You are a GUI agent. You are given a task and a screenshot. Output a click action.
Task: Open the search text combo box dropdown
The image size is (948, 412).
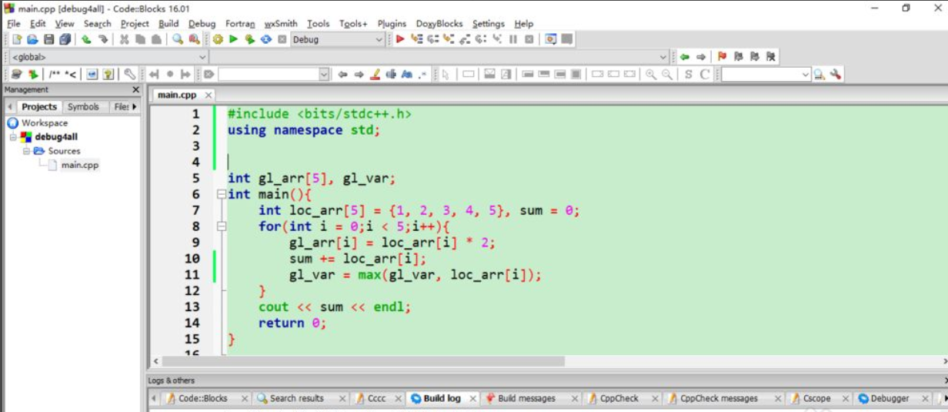point(324,75)
